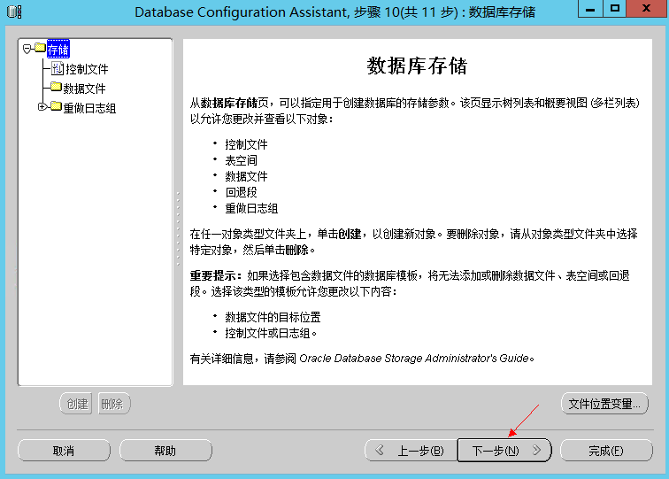Select 重做日志组 in the storage tree
Screen dimensions: 669x479
tap(89, 108)
